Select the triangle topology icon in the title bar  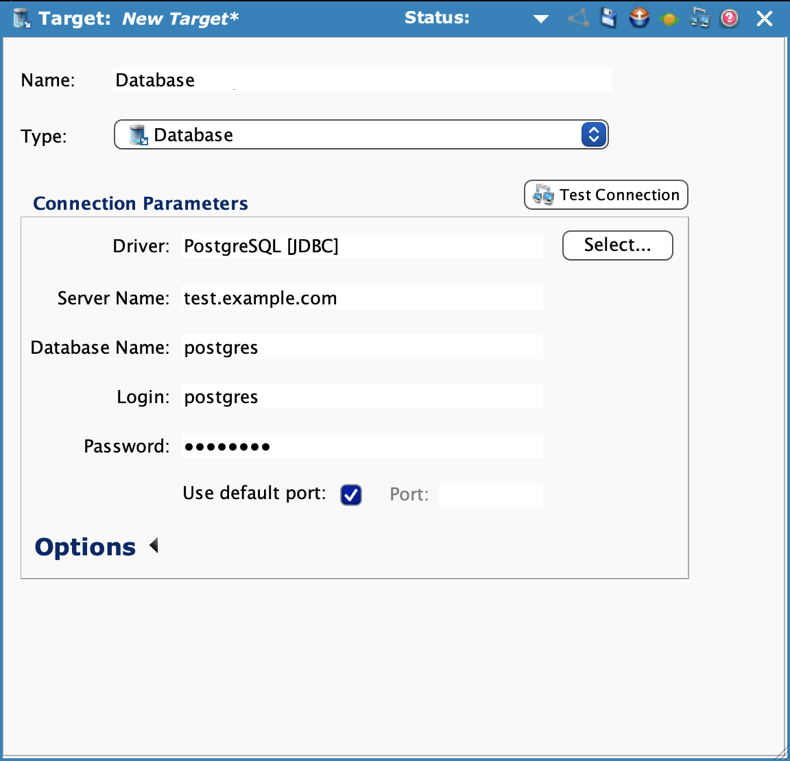578,19
